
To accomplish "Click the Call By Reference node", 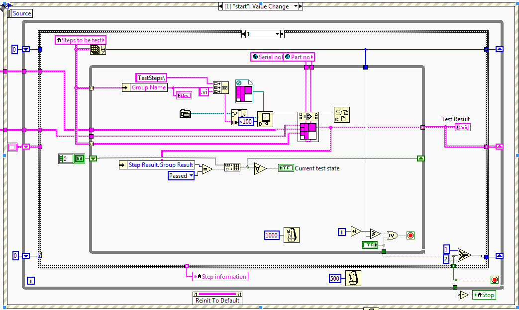I will (x=308, y=127).
